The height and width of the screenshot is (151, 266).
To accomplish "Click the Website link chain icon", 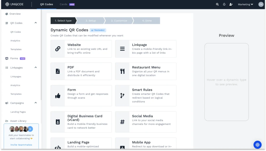I will [x=58, y=49].
